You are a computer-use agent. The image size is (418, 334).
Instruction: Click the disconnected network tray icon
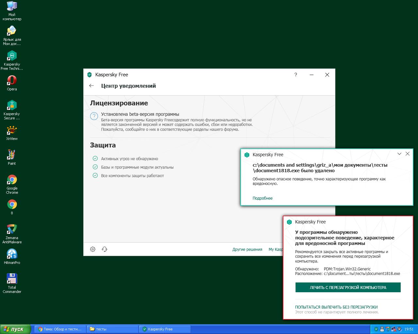(x=394, y=329)
